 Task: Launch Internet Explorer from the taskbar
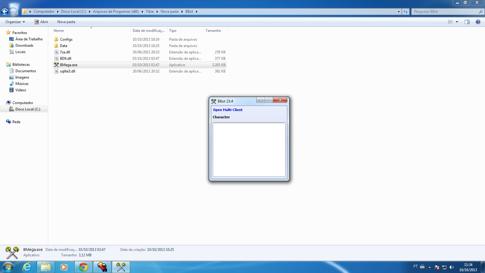(27, 267)
